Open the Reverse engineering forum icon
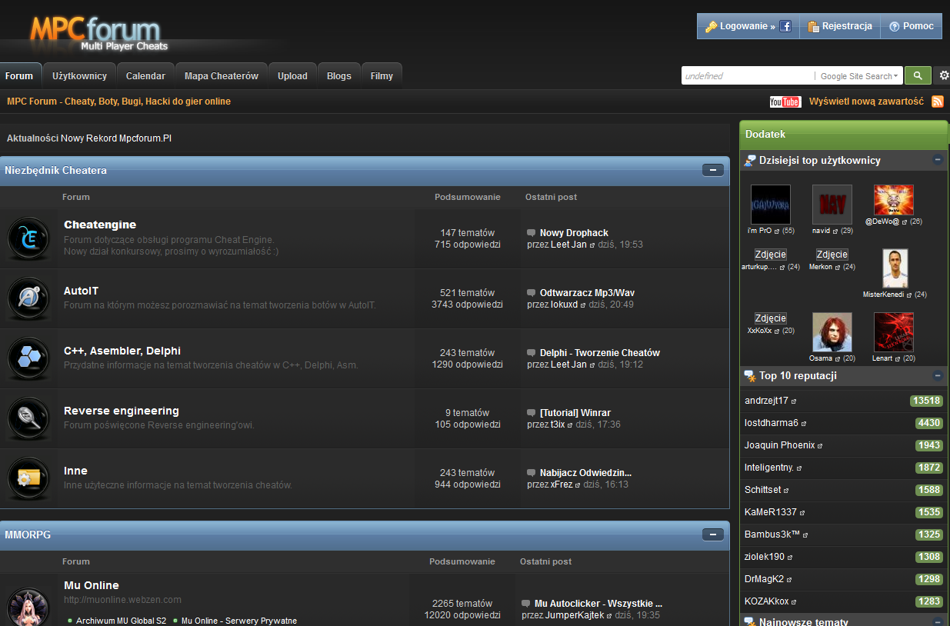Screen dimensions: 950x626 point(28,418)
